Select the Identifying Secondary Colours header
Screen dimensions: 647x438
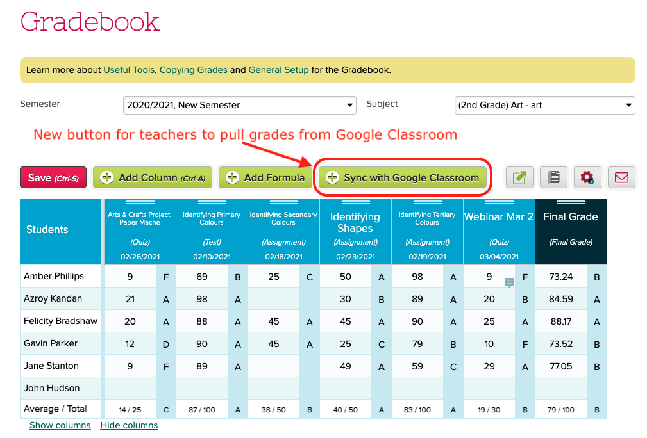click(x=283, y=232)
